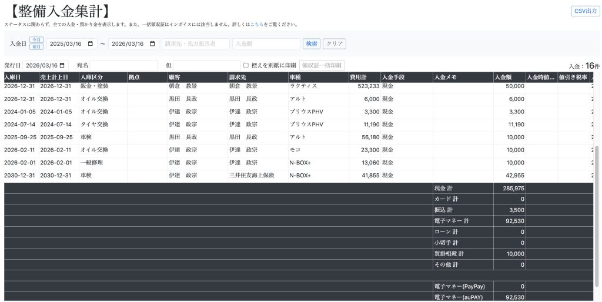Click the 但 text field
This screenshot has width=602, height=302.
click(x=206, y=65)
